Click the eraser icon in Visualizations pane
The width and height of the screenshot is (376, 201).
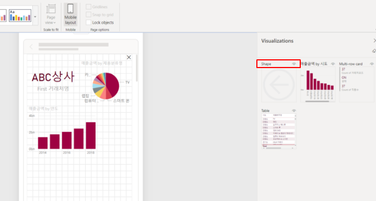click(x=374, y=51)
